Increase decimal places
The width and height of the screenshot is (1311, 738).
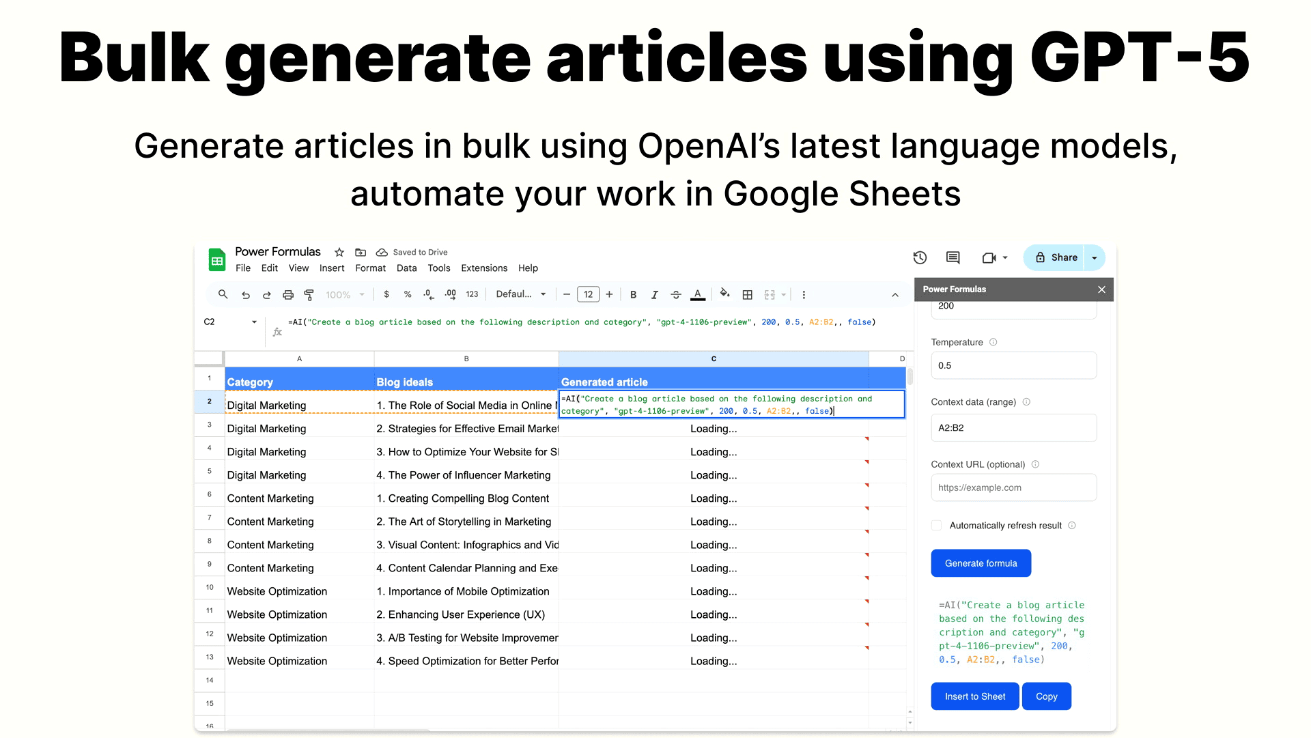[451, 294]
